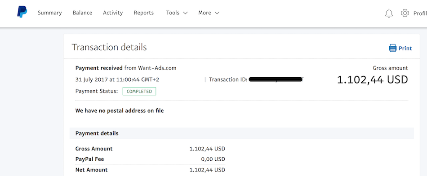
Task: Click the printer icon beside Print
Action: pos(392,48)
